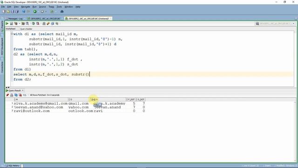Select cell siva.k.academy@gmail.com
Image resolution: width=298 pixels, height=168 pixels.
(41, 104)
